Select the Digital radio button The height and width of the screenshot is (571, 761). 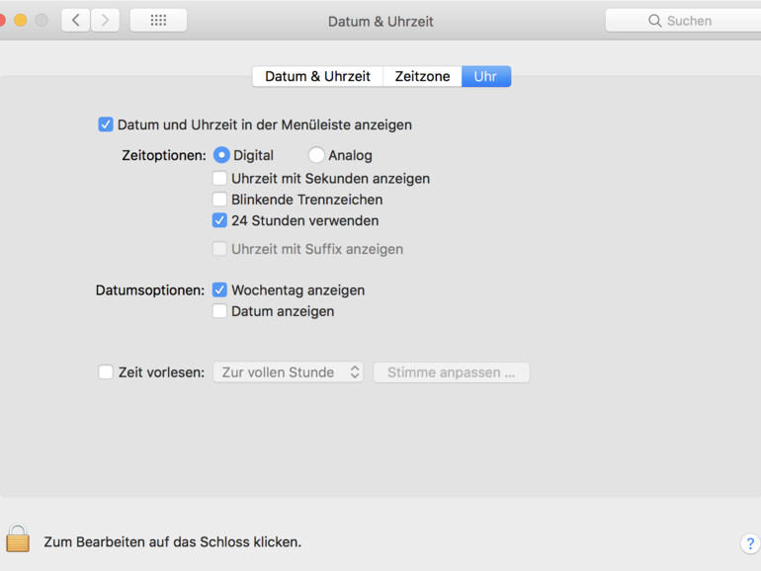(221, 155)
